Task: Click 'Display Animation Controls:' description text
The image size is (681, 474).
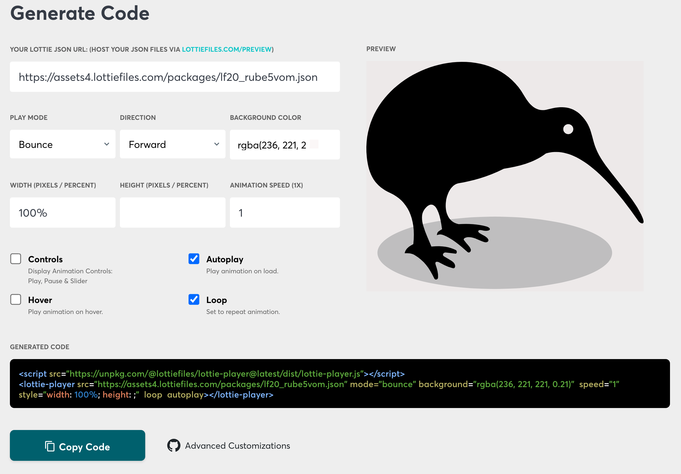Action: click(x=70, y=271)
